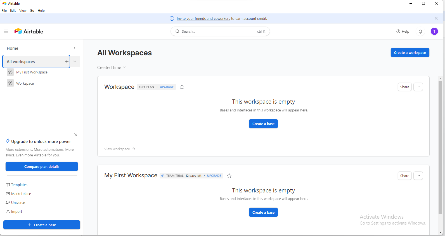Click the 12 days left text

coord(193,176)
